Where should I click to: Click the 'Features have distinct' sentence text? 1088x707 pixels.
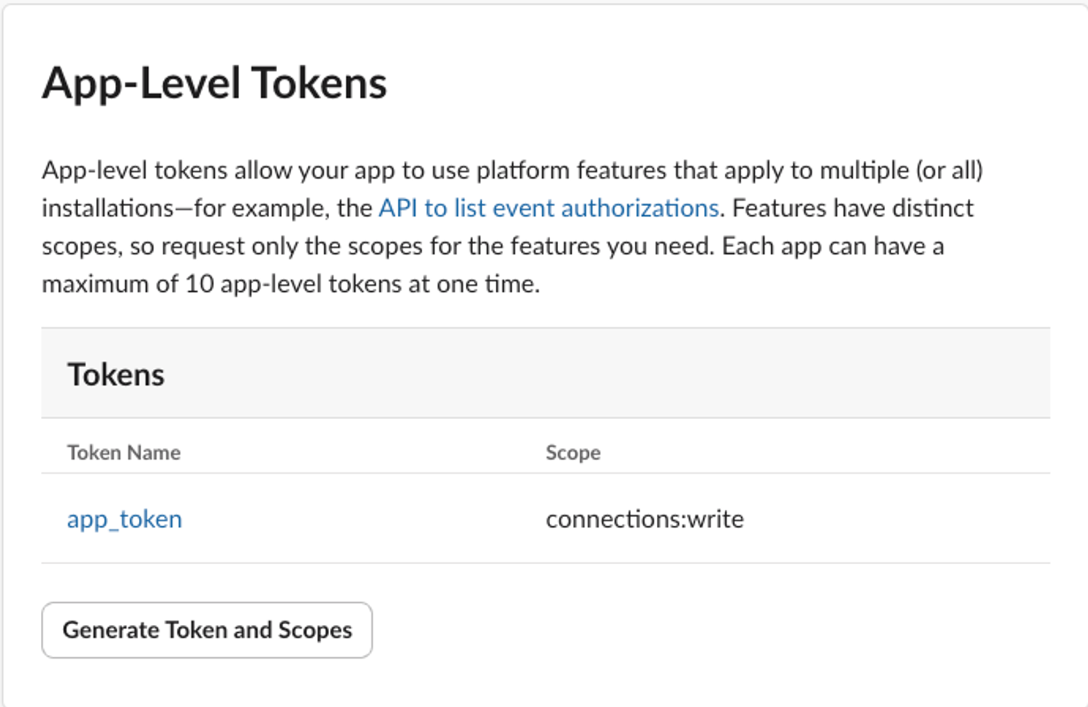pos(852,208)
